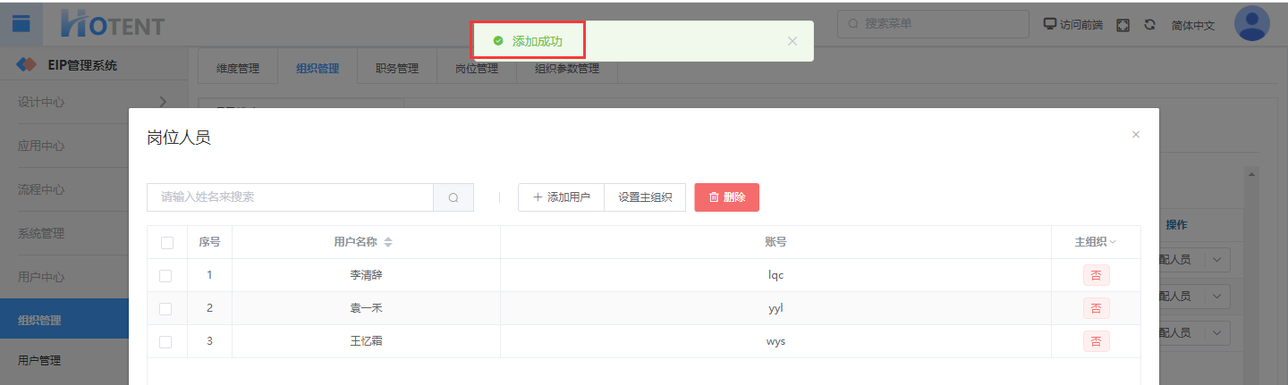This screenshot has width=1288, height=385.
Task: Click user name 袁一禾
Action: point(366,308)
